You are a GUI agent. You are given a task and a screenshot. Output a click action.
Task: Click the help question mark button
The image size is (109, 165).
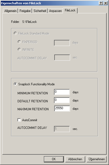[101, 3]
